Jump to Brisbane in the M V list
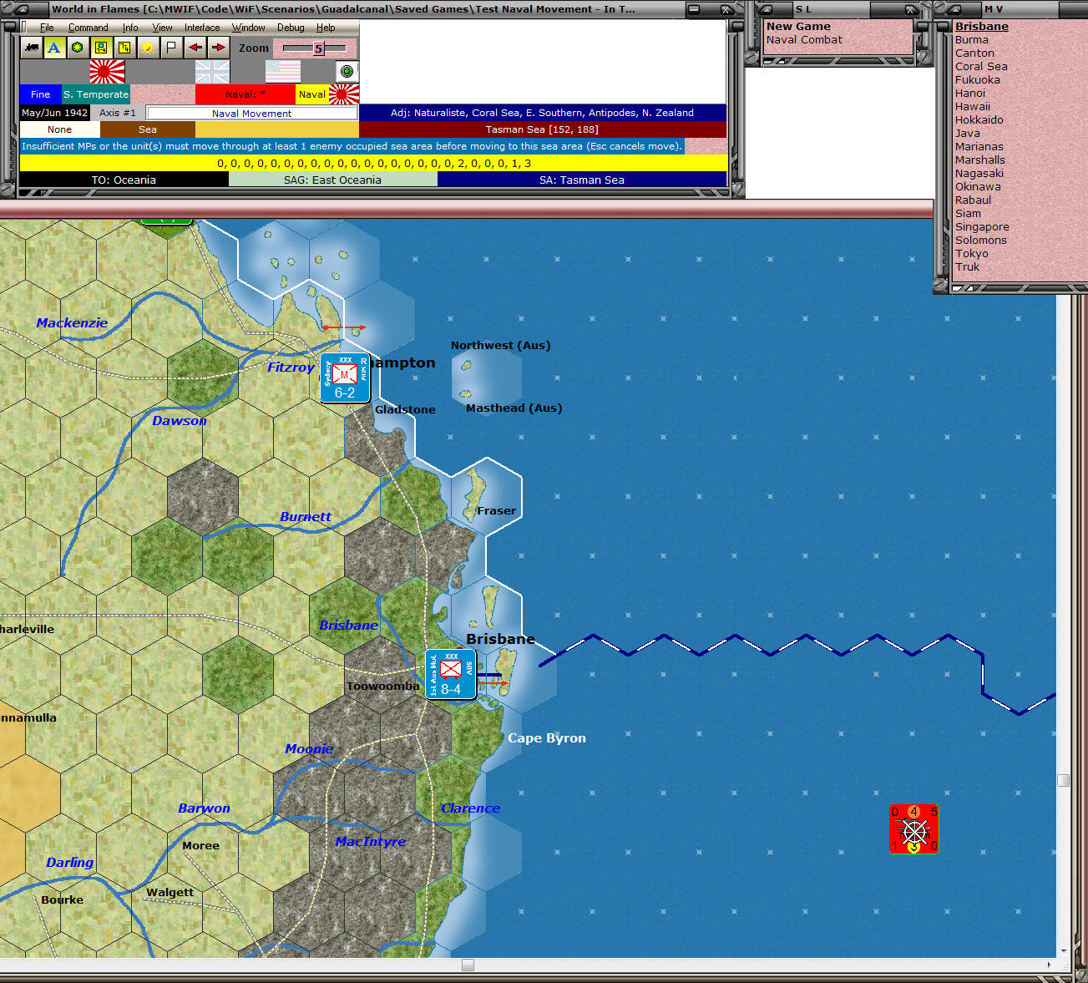Viewport: 1088px width, 983px height. 982,26
